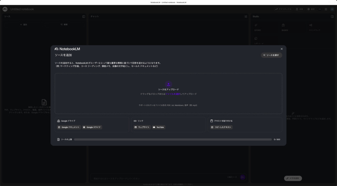This screenshot has width=337, height=186.
Task: Click the ソースの上限 document icon
Action: [x=58, y=140]
